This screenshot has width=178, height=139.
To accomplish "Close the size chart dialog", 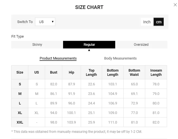I will (175, 5).
